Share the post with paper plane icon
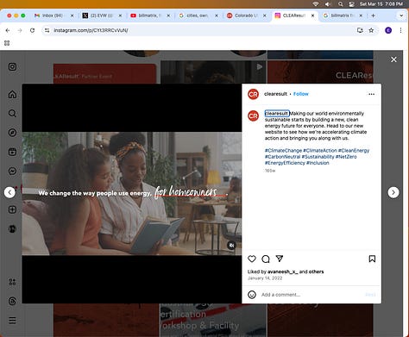This screenshot has width=409, height=337. [x=280, y=259]
